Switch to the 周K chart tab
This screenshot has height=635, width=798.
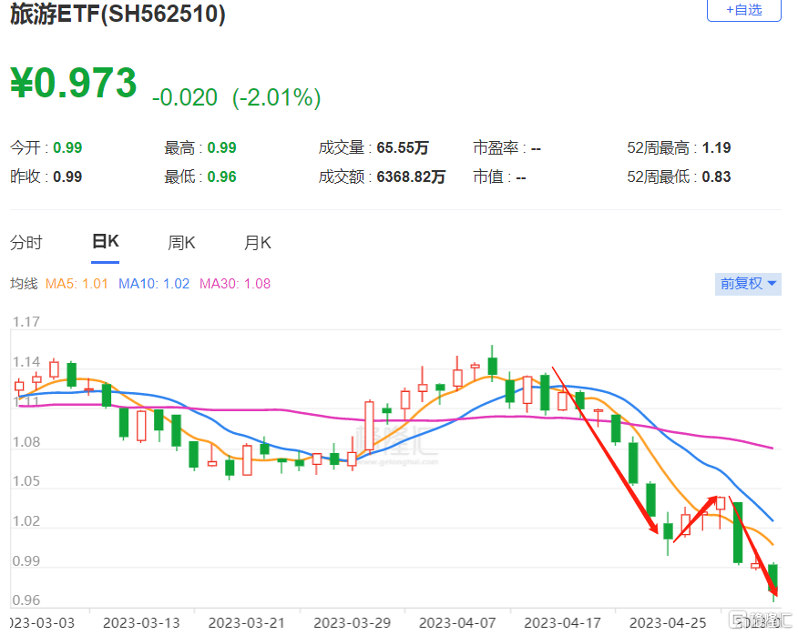pos(181,243)
